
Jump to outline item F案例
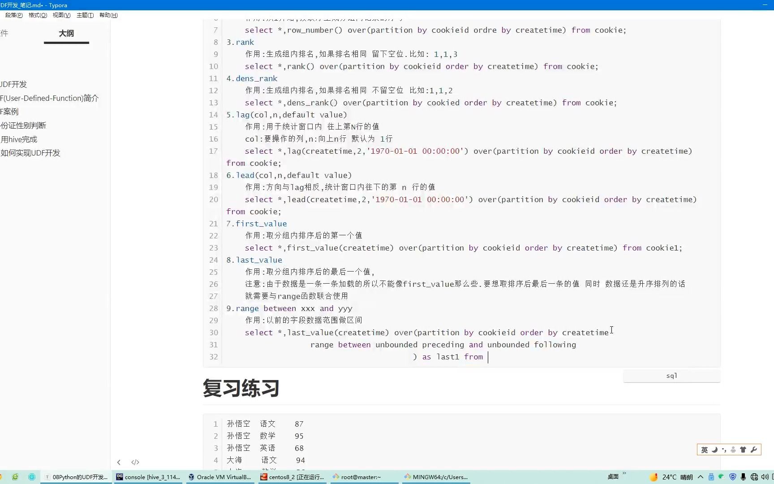(9, 112)
